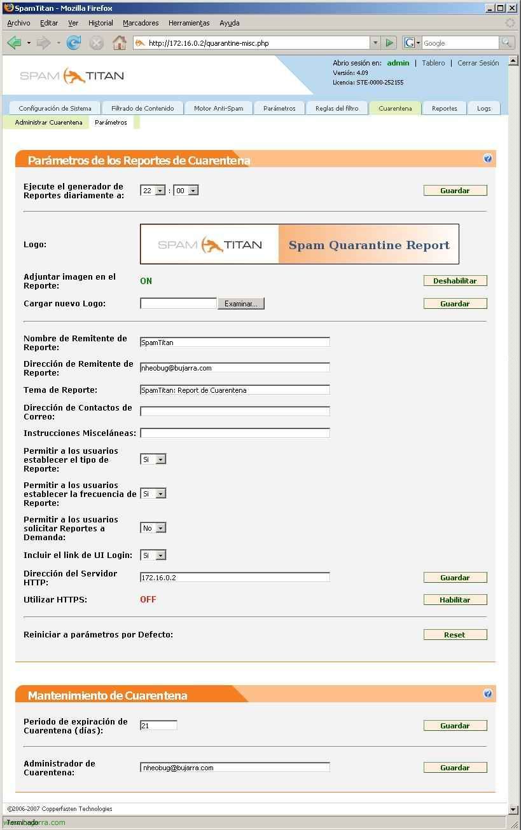Open the Marcadores menu
Viewport: 521px width, 830px height.
(x=141, y=23)
